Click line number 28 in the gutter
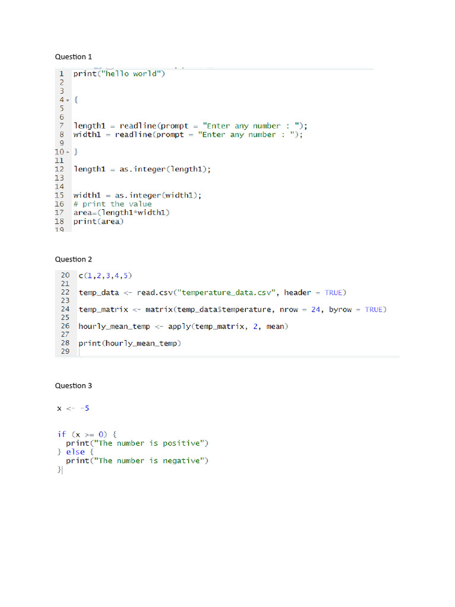 (x=65, y=343)
